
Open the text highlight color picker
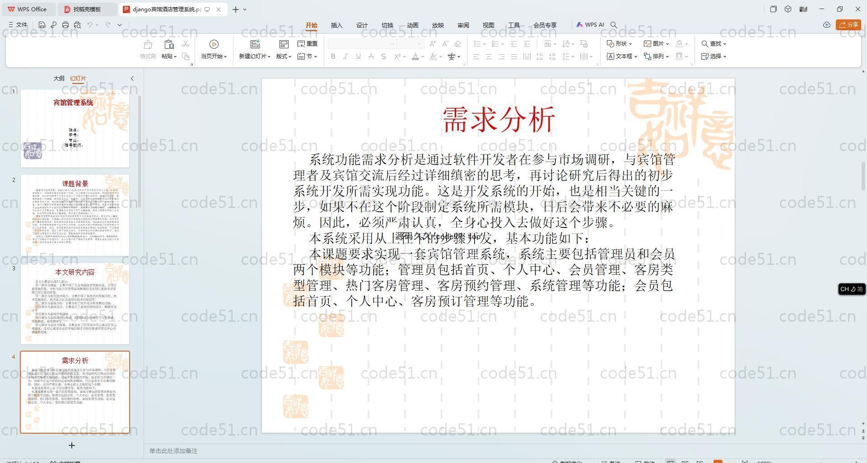(433, 56)
